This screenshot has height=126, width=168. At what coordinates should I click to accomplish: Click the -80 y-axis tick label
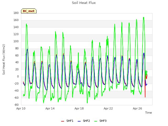coord(16,105)
